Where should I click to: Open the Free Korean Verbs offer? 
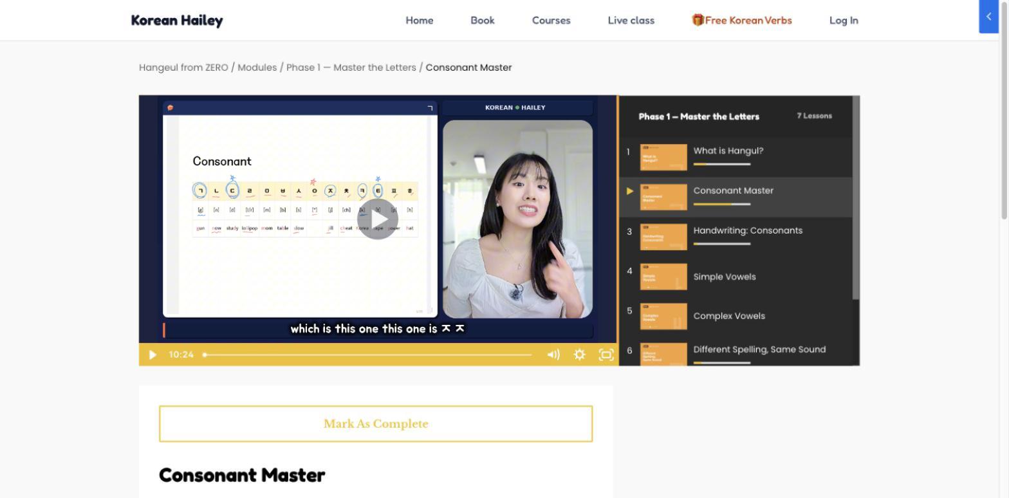click(x=742, y=21)
